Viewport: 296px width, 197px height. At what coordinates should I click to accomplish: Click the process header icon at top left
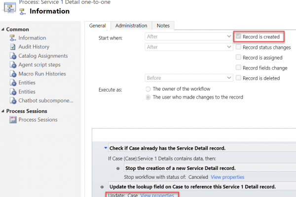tap(10, 7)
